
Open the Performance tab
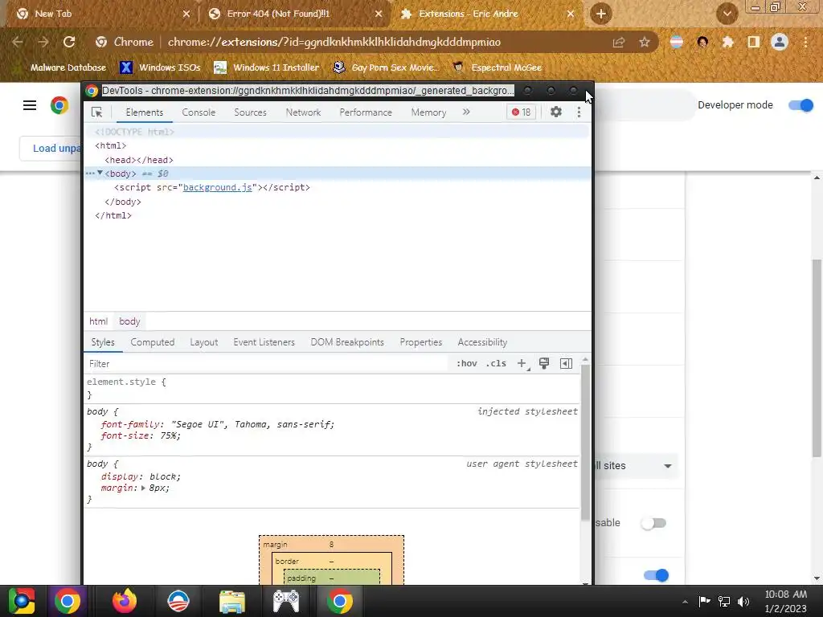click(366, 112)
